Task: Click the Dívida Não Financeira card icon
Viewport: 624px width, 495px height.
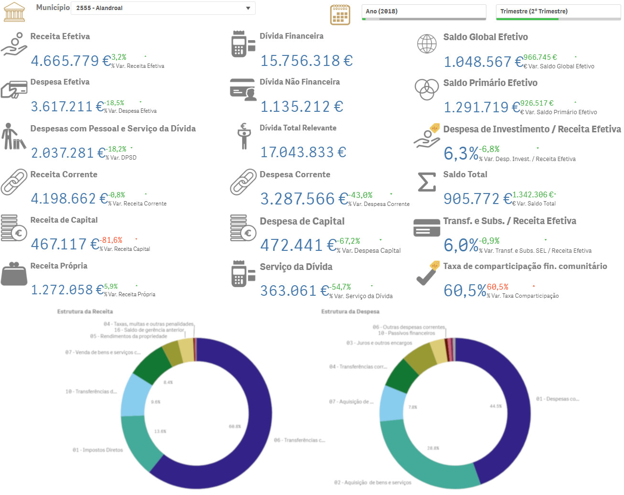Action: 243,89
